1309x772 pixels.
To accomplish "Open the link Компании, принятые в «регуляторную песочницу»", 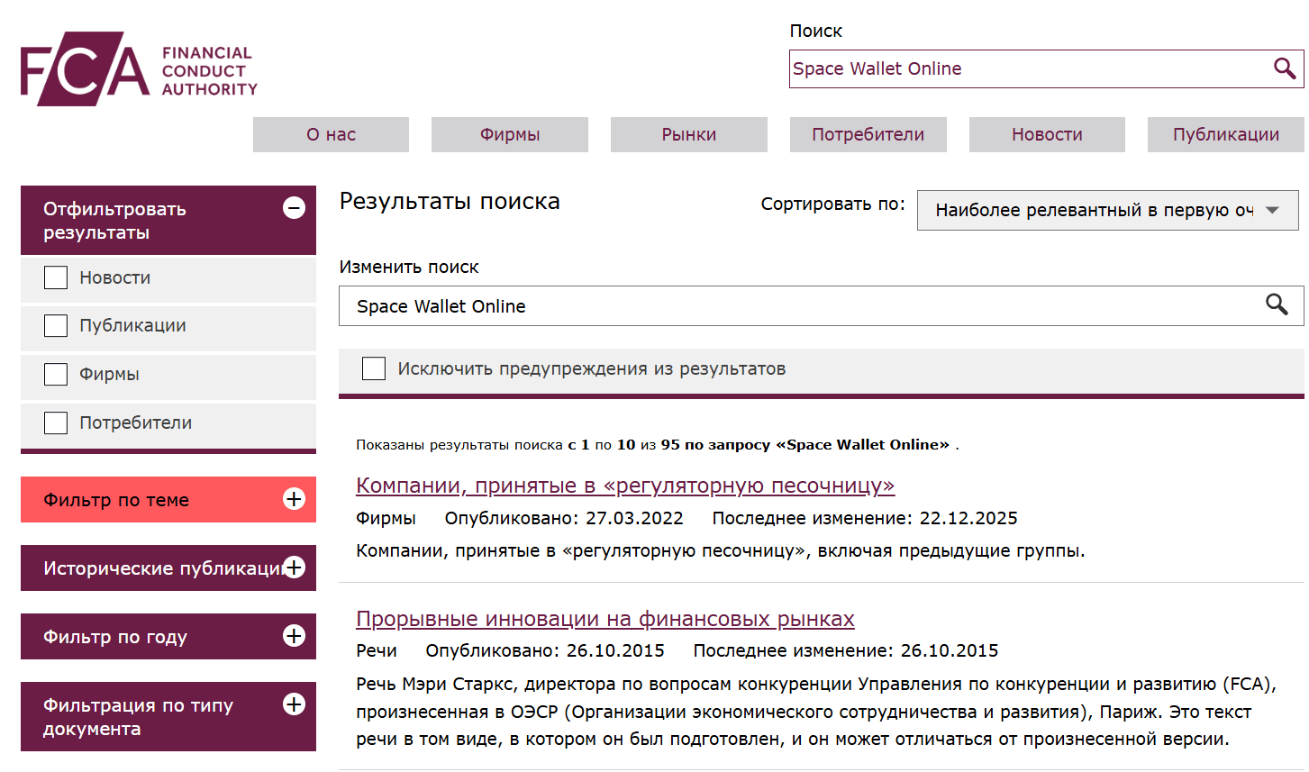I will tap(625, 485).
